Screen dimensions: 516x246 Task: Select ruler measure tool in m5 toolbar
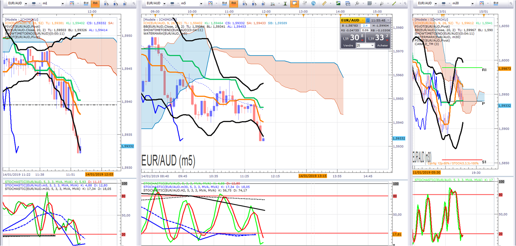point(324,3)
